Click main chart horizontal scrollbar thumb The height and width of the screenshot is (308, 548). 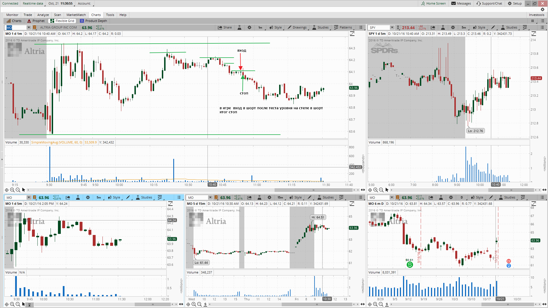click(313, 190)
